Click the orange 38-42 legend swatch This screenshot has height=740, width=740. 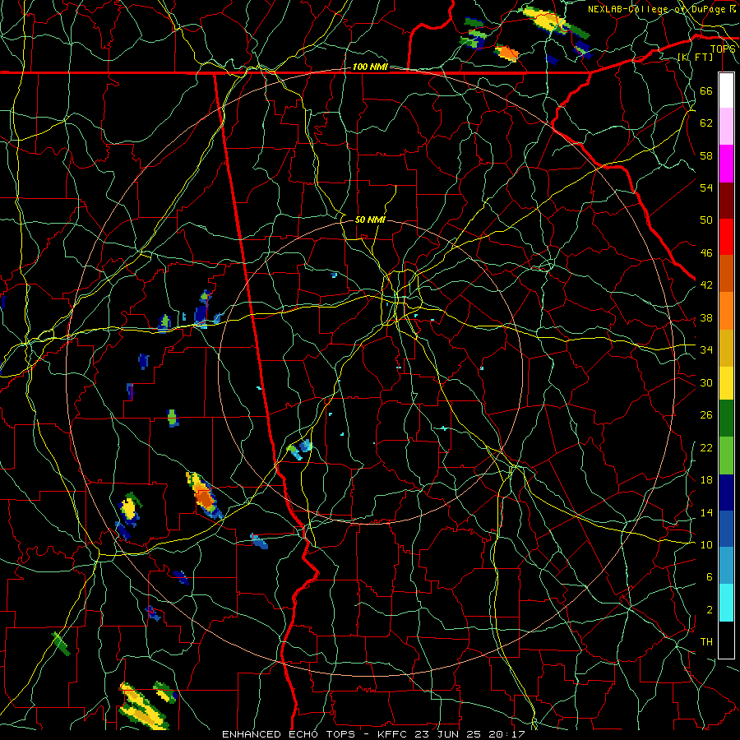[x=726, y=311]
